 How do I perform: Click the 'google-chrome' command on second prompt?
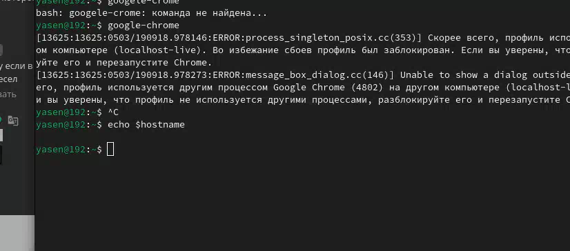[144, 26]
